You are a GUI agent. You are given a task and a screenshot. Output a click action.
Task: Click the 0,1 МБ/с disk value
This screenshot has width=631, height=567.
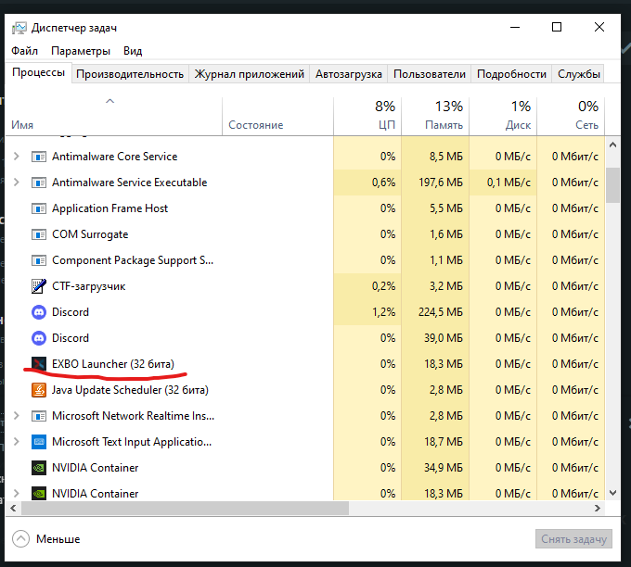point(509,183)
